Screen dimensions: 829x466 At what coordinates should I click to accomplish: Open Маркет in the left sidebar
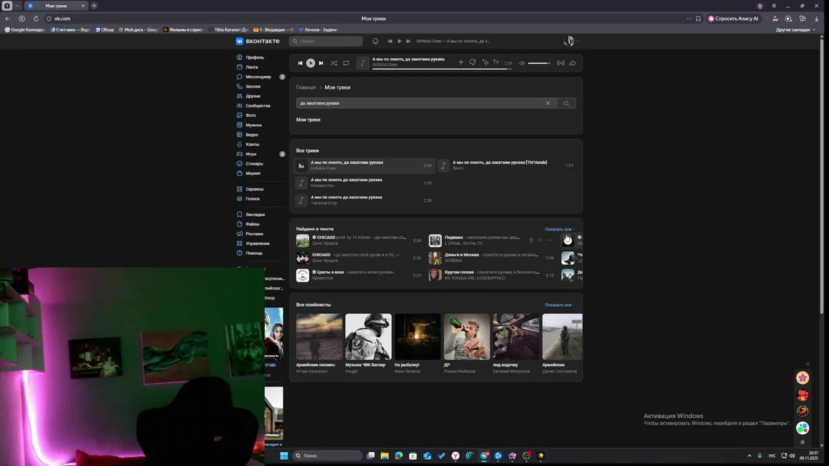pyautogui.click(x=253, y=173)
